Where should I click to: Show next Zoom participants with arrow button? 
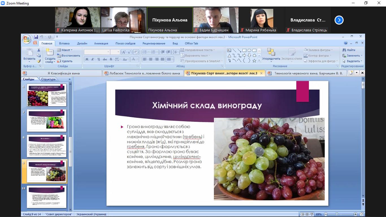pyautogui.click(x=339, y=20)
